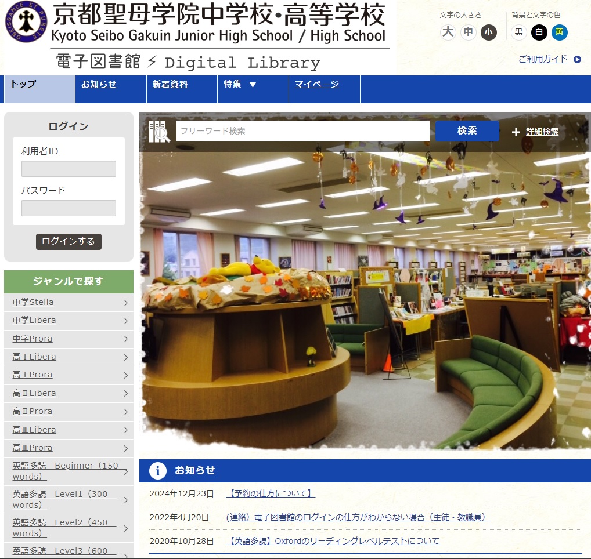Click the arrow icon next to ご利用ガイド
Image resolution: width=591 pixels, height=559 pixels.
click(577, 59)
